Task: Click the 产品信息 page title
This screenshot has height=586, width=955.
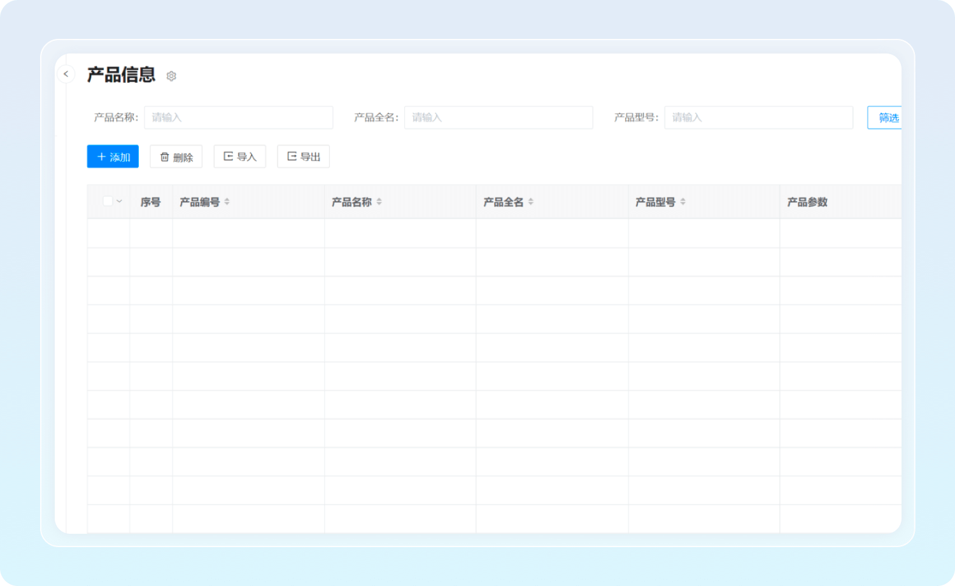Action: point(121,75)
